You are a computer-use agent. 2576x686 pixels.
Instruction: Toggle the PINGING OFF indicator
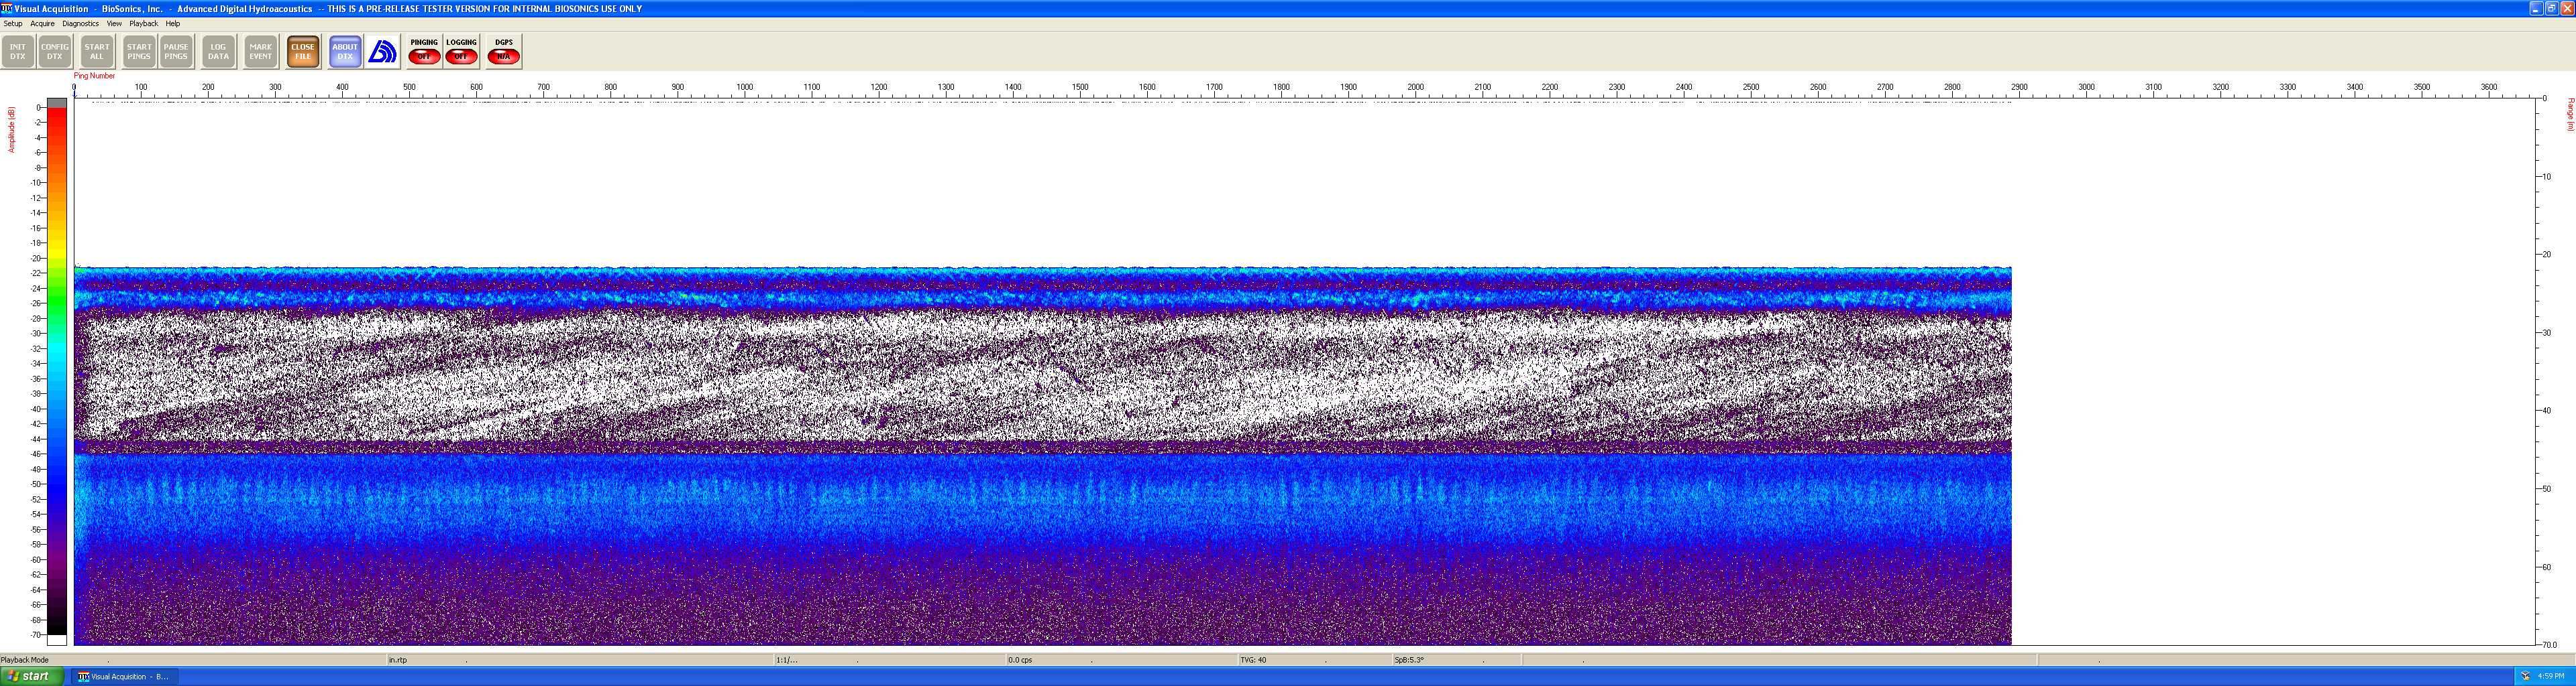click(424, 52)
